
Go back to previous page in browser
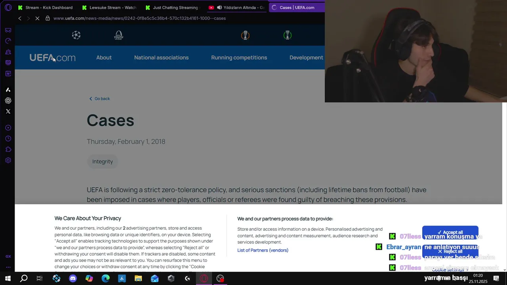tap(20, 18)
